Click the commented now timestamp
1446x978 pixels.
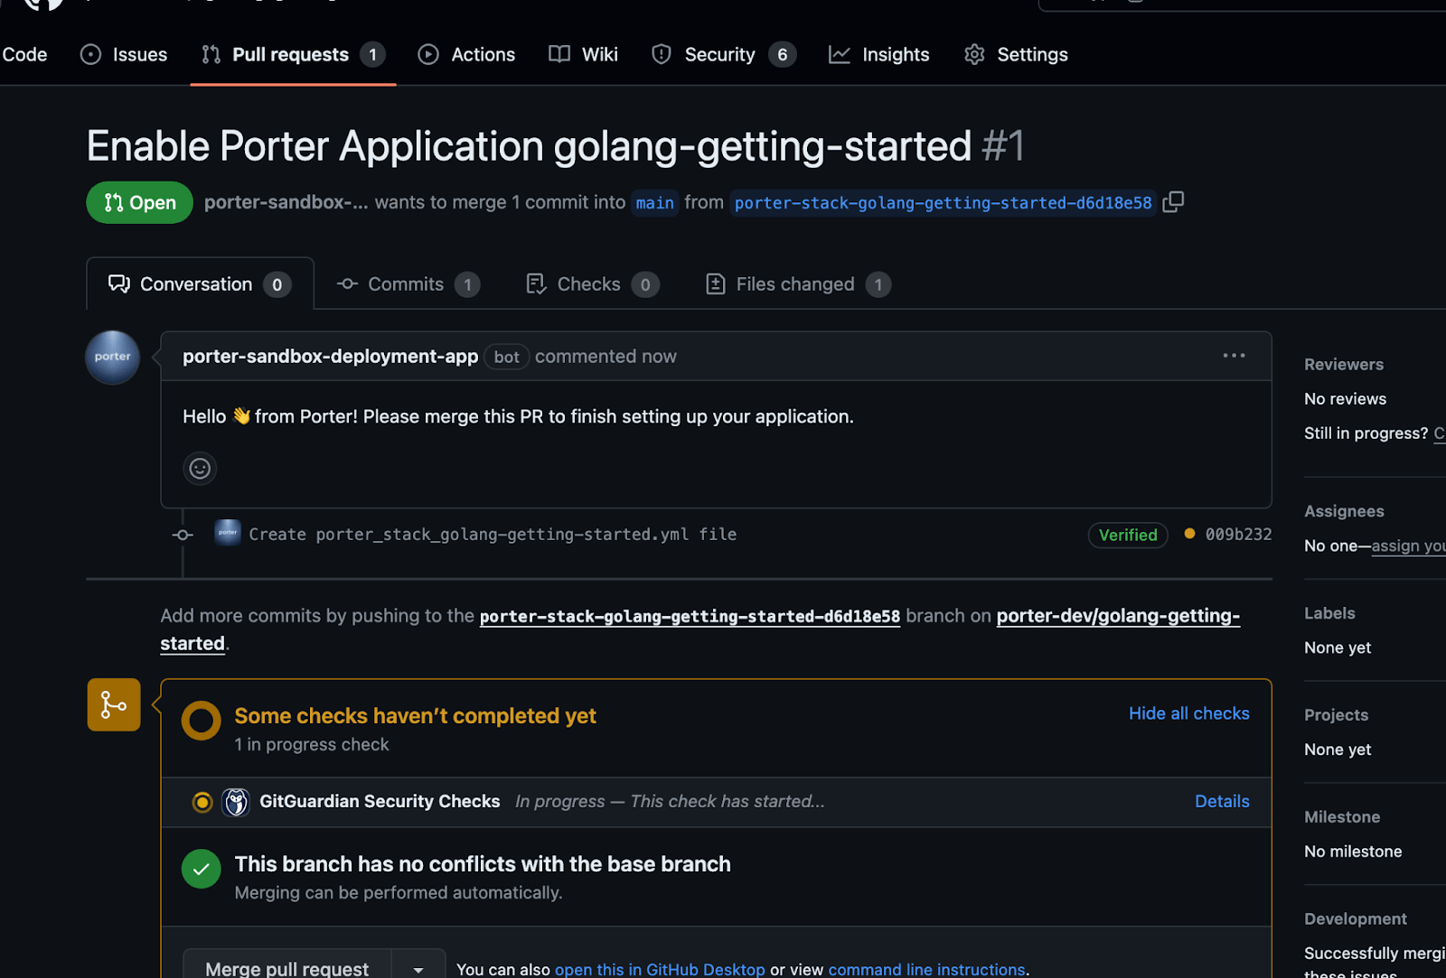[606, 357]
